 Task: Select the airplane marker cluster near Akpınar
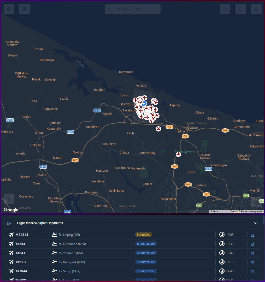155,101
